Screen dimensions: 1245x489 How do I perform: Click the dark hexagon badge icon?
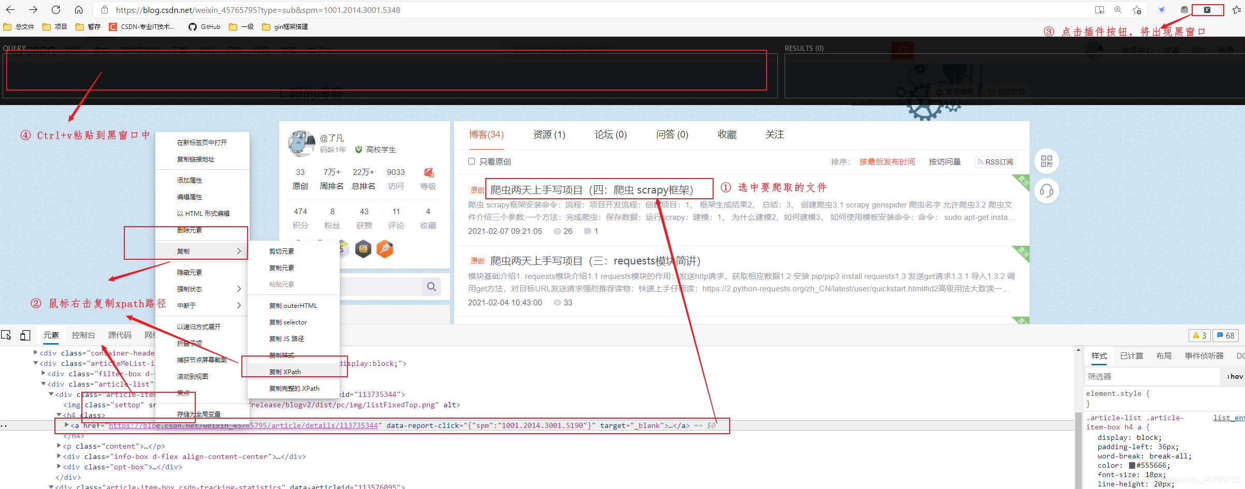pyautogui.click(x=363, y=249)
